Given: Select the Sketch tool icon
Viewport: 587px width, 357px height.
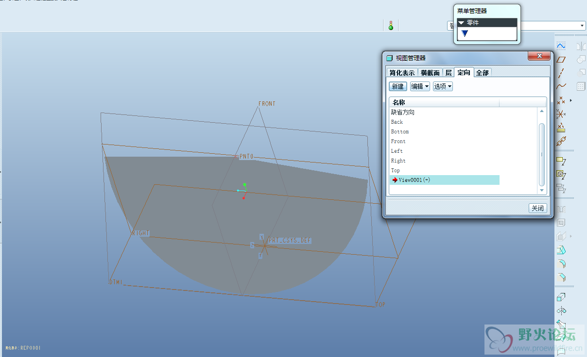Looking at the screenshot, I should click(x=561, y=46).
